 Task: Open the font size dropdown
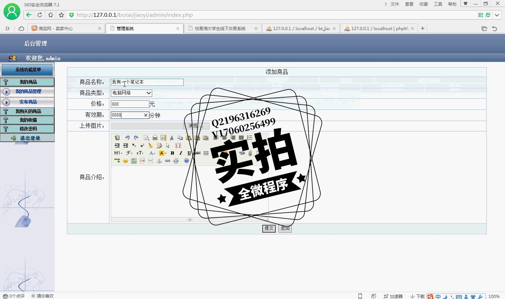click(140, 153)
